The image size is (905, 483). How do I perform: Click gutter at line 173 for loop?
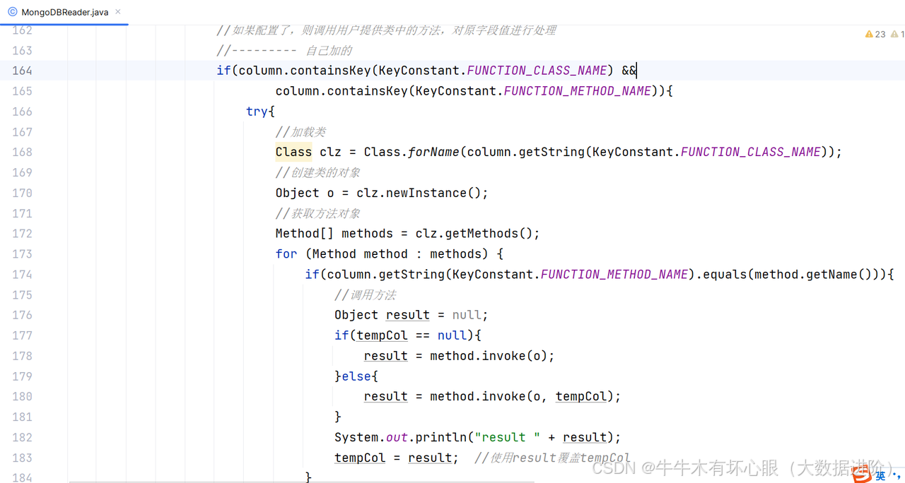(x=23, y=254)
